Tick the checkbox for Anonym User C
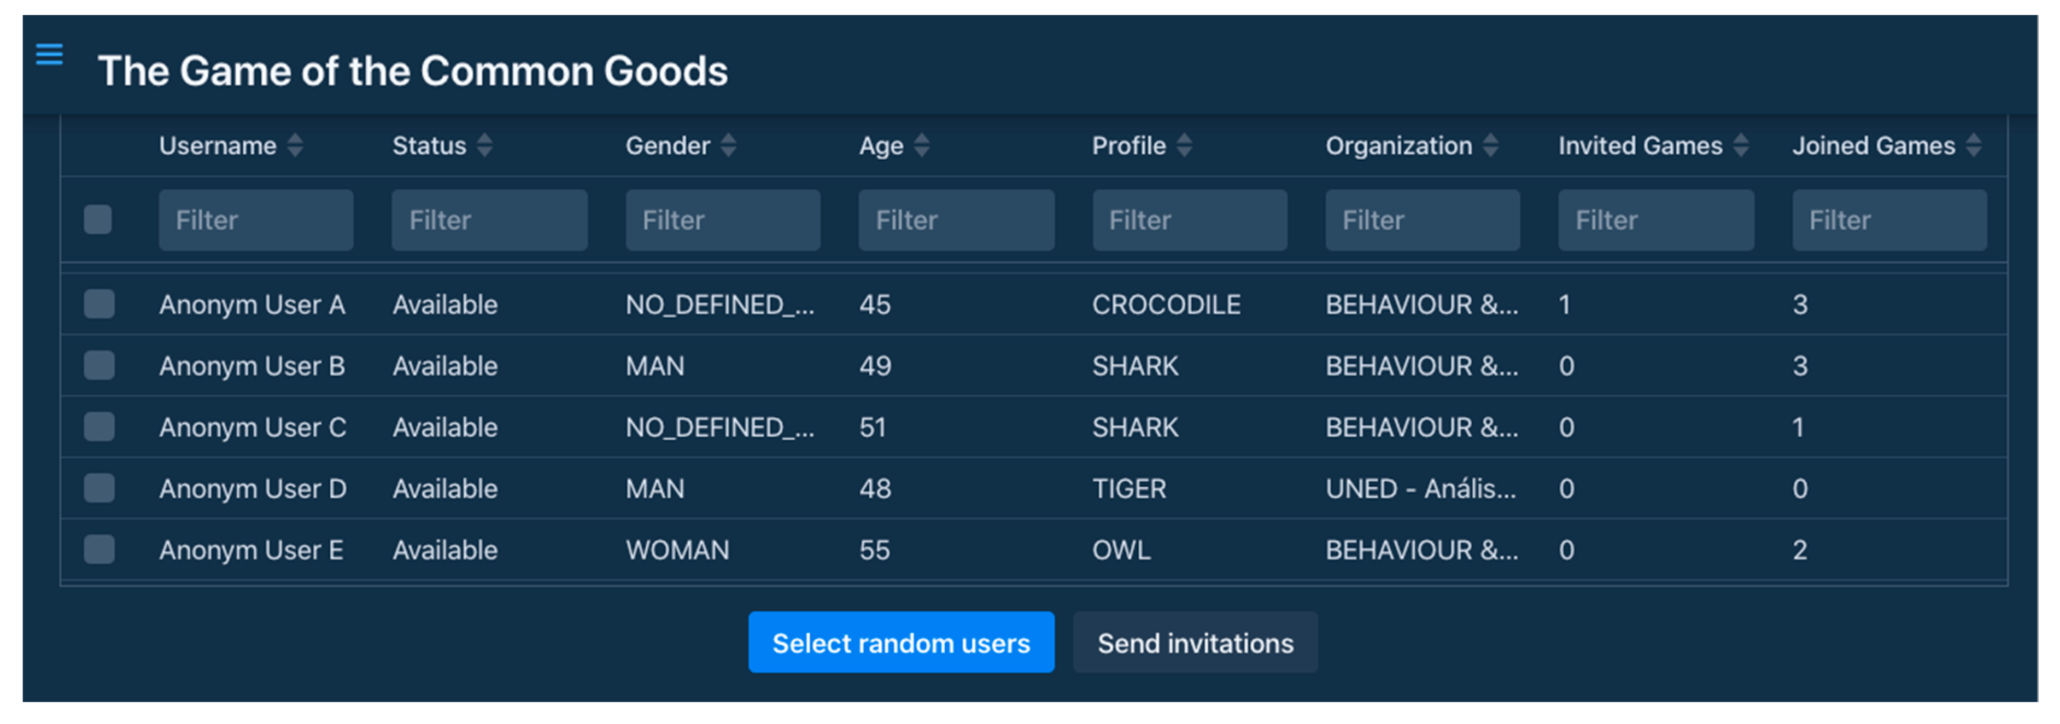Screen dimensions: 2060x724 click(99, 427)
